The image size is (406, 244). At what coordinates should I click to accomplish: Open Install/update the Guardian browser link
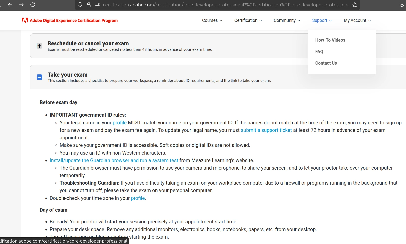pyautogui.click(x=114, y=160)
